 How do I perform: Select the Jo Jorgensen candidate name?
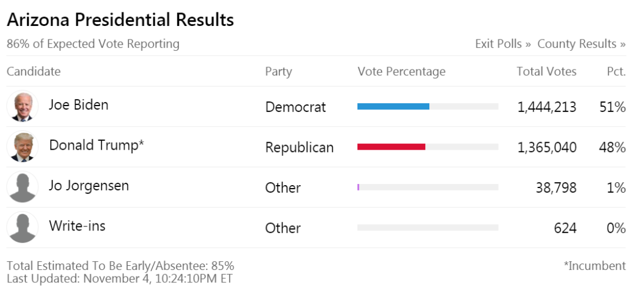click(x=89, y=186)
